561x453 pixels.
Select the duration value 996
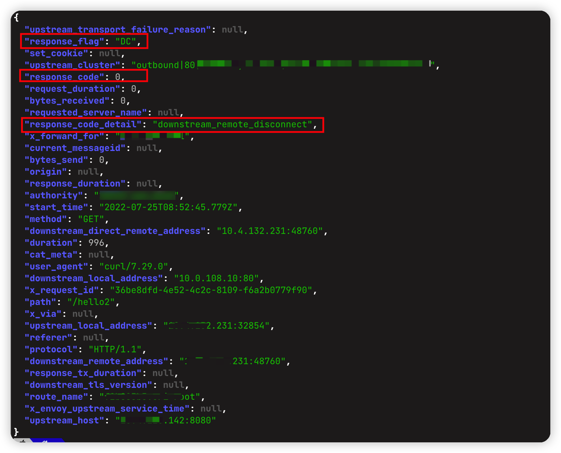[96, 243]
